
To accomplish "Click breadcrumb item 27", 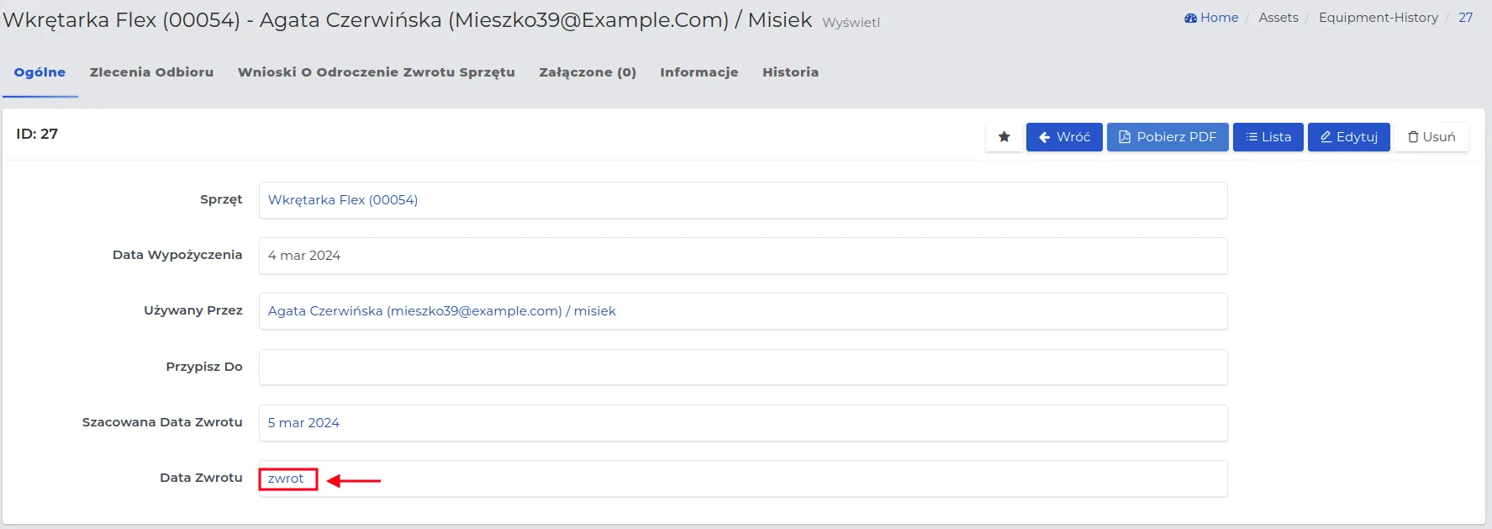I will point(1465,18).
